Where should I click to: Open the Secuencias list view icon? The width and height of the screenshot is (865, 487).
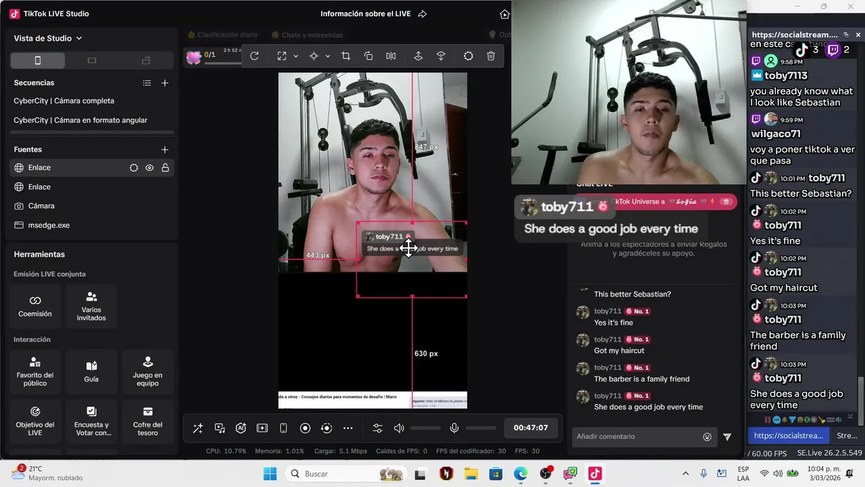point(147,83)
